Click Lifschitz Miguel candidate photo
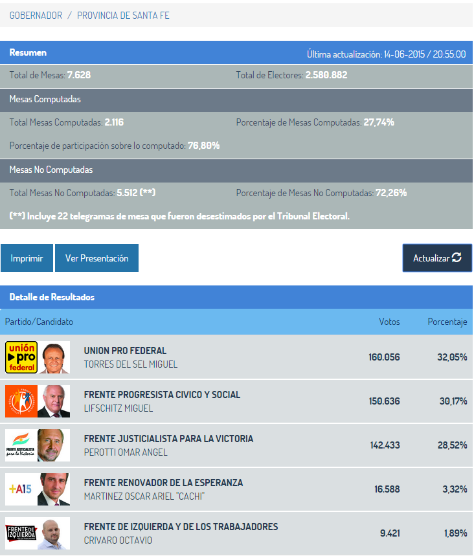The image size is (474, 556). 54,401
